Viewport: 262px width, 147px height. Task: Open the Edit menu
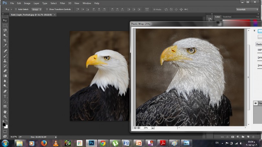click(x=19, y=3)
